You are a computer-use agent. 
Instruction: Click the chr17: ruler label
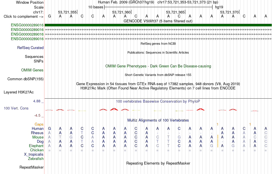coord(38,12)
